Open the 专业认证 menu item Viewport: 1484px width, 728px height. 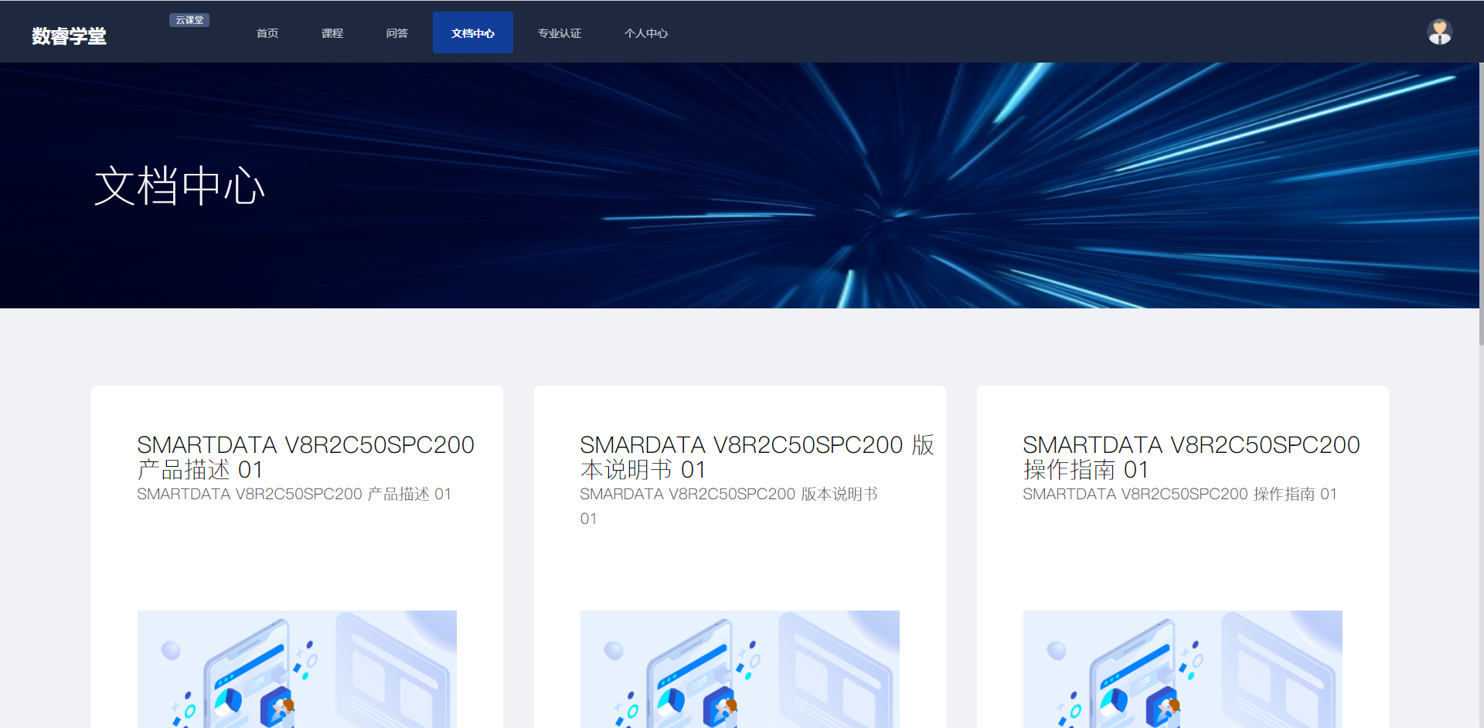tap(560, 33)
